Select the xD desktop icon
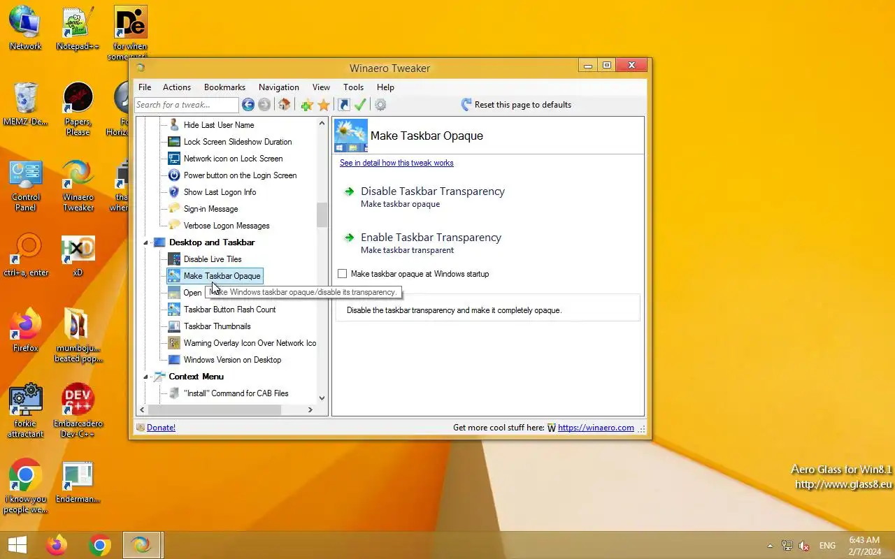The height and width of the screenshot is (559, 895). 78,256
